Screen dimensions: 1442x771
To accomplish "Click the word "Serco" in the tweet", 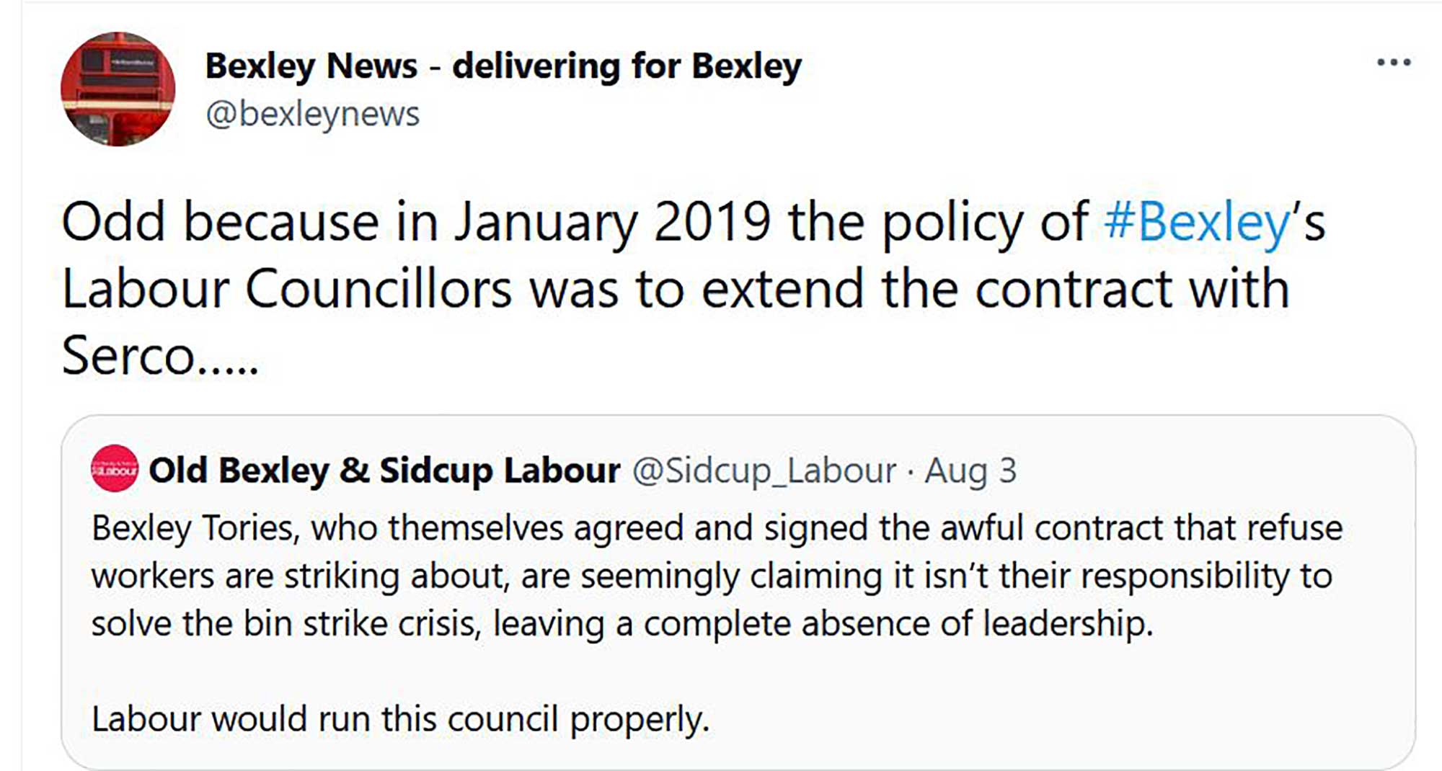I will (128, 355).
